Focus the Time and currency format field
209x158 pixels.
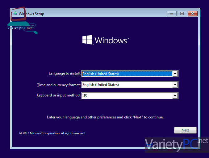pyautogui.click(x=127, y=85)
